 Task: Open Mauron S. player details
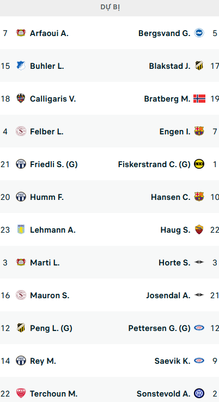(50, 295)
